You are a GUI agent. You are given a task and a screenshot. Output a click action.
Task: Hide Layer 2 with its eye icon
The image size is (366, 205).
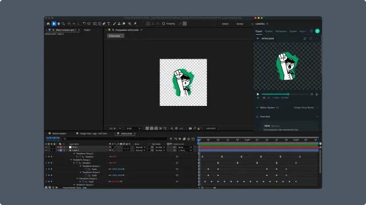coord(46,150)
